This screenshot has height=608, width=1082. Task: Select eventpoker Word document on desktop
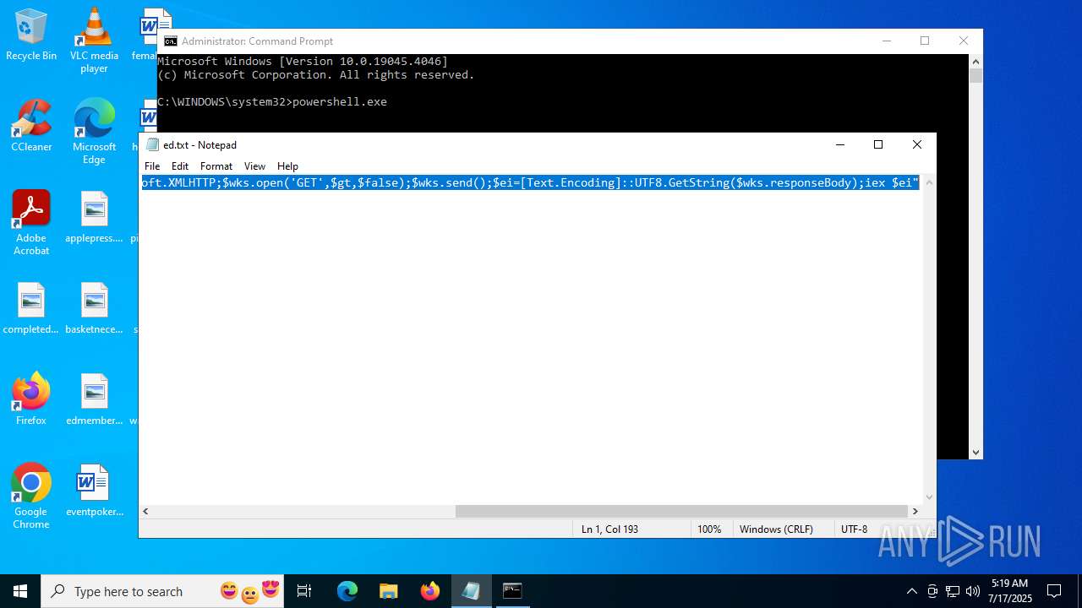[94, 490]
